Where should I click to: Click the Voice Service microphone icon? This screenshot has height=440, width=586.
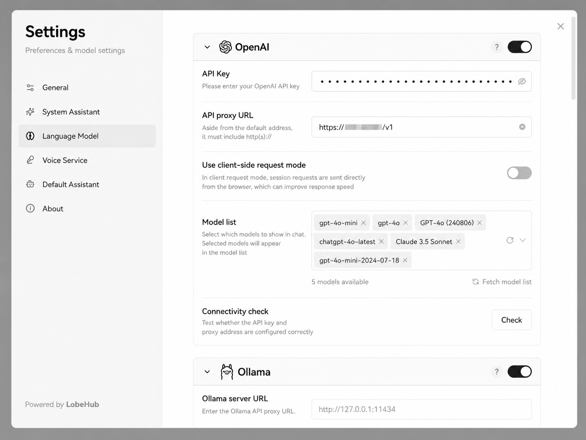[x=30, y=160]
